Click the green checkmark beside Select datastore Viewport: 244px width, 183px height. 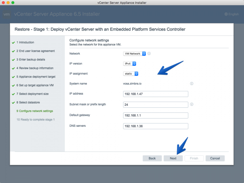(x=13, y=103)
